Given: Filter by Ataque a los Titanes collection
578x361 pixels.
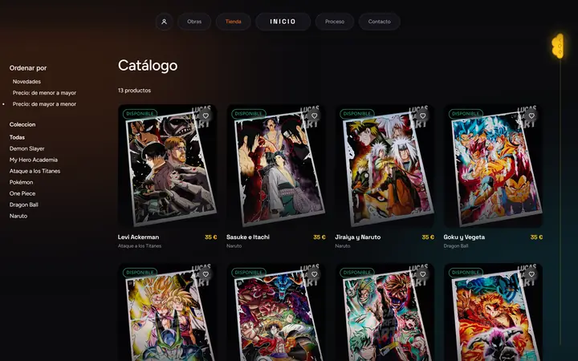Looking at the screenshot, I should pos(35,171).
